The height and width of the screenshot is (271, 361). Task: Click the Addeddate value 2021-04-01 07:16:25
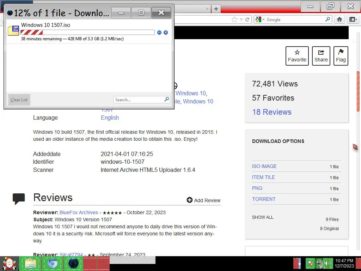pos(127,154)
